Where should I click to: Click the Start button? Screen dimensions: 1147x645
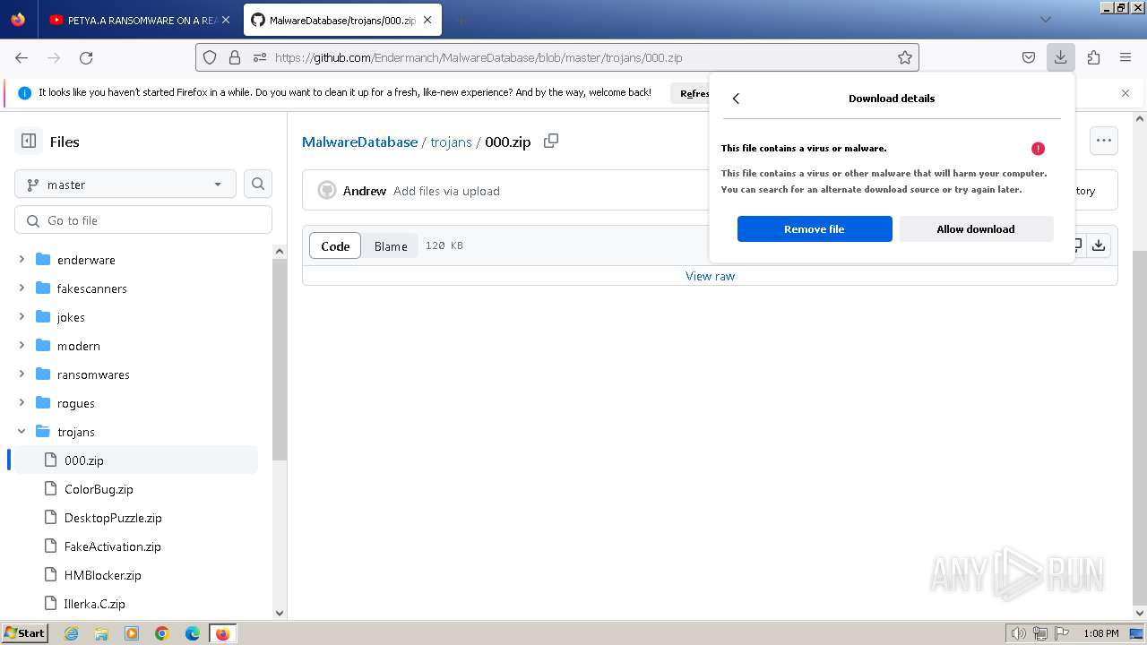(25, 633)
